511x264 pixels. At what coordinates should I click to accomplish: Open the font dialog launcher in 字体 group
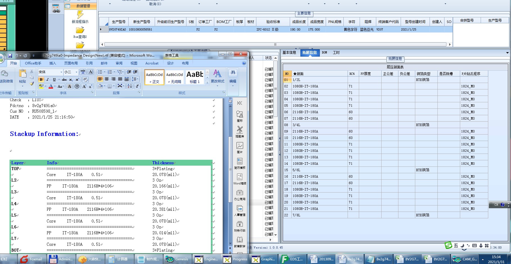pyautogui.click(x=92, y=92)
